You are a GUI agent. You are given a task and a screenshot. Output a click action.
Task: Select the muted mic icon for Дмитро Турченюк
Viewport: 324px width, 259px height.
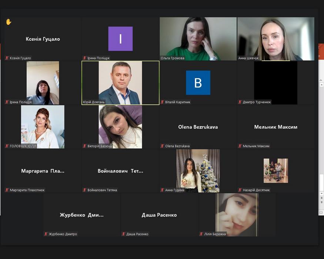240,102
